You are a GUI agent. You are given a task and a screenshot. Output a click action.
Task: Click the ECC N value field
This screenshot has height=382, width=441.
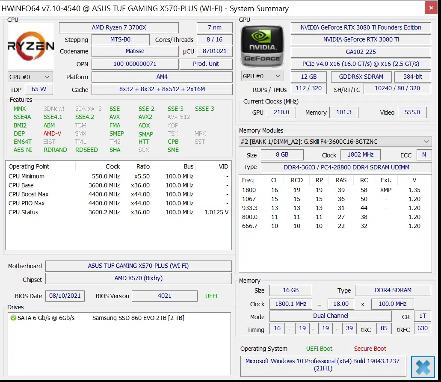(x=424, y=155)
